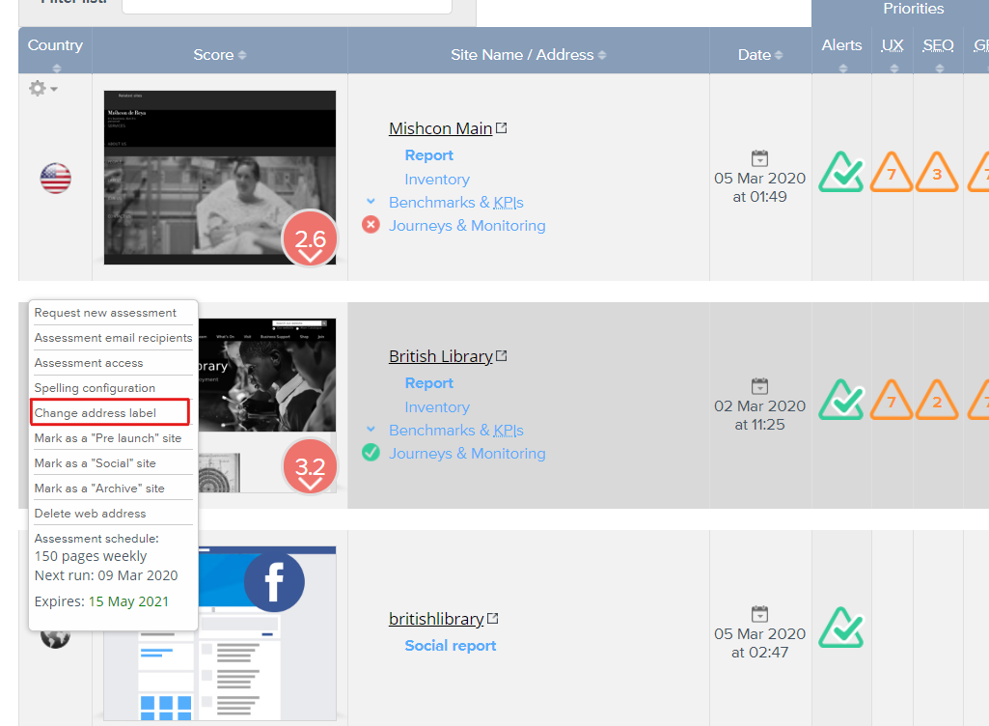The image size is (989, 726).
Task: Click calendar icon above 02 Mar 2020 at 11:25
Action: pos(759,386)
